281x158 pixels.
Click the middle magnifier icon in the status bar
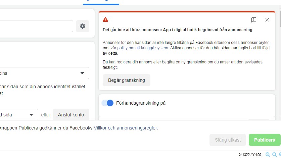click(x=275, y=155)
